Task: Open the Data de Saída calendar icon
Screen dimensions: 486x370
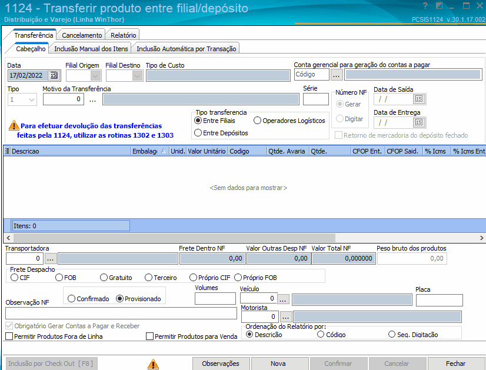Action: click(419, 99)
